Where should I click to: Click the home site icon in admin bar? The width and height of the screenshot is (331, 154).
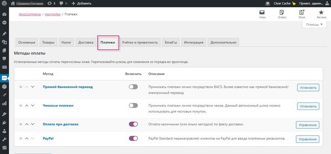(x=13, y=3)
